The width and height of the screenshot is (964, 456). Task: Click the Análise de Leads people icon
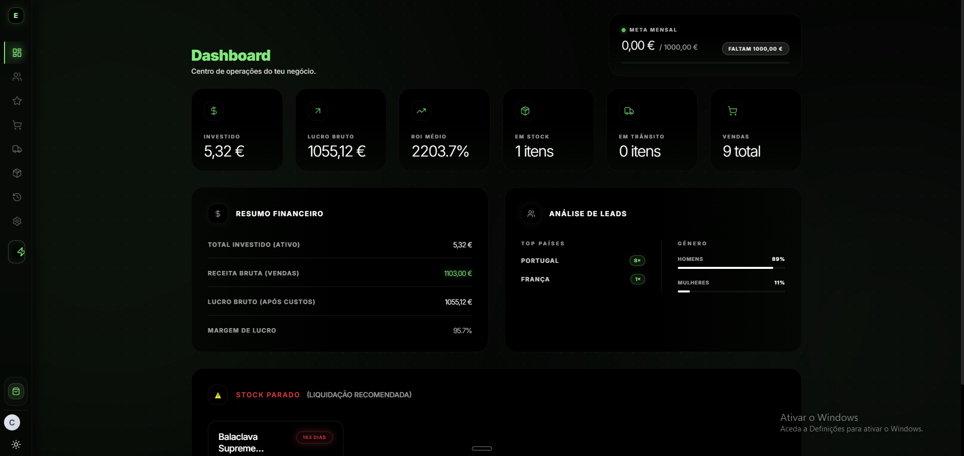pos(531,214)
